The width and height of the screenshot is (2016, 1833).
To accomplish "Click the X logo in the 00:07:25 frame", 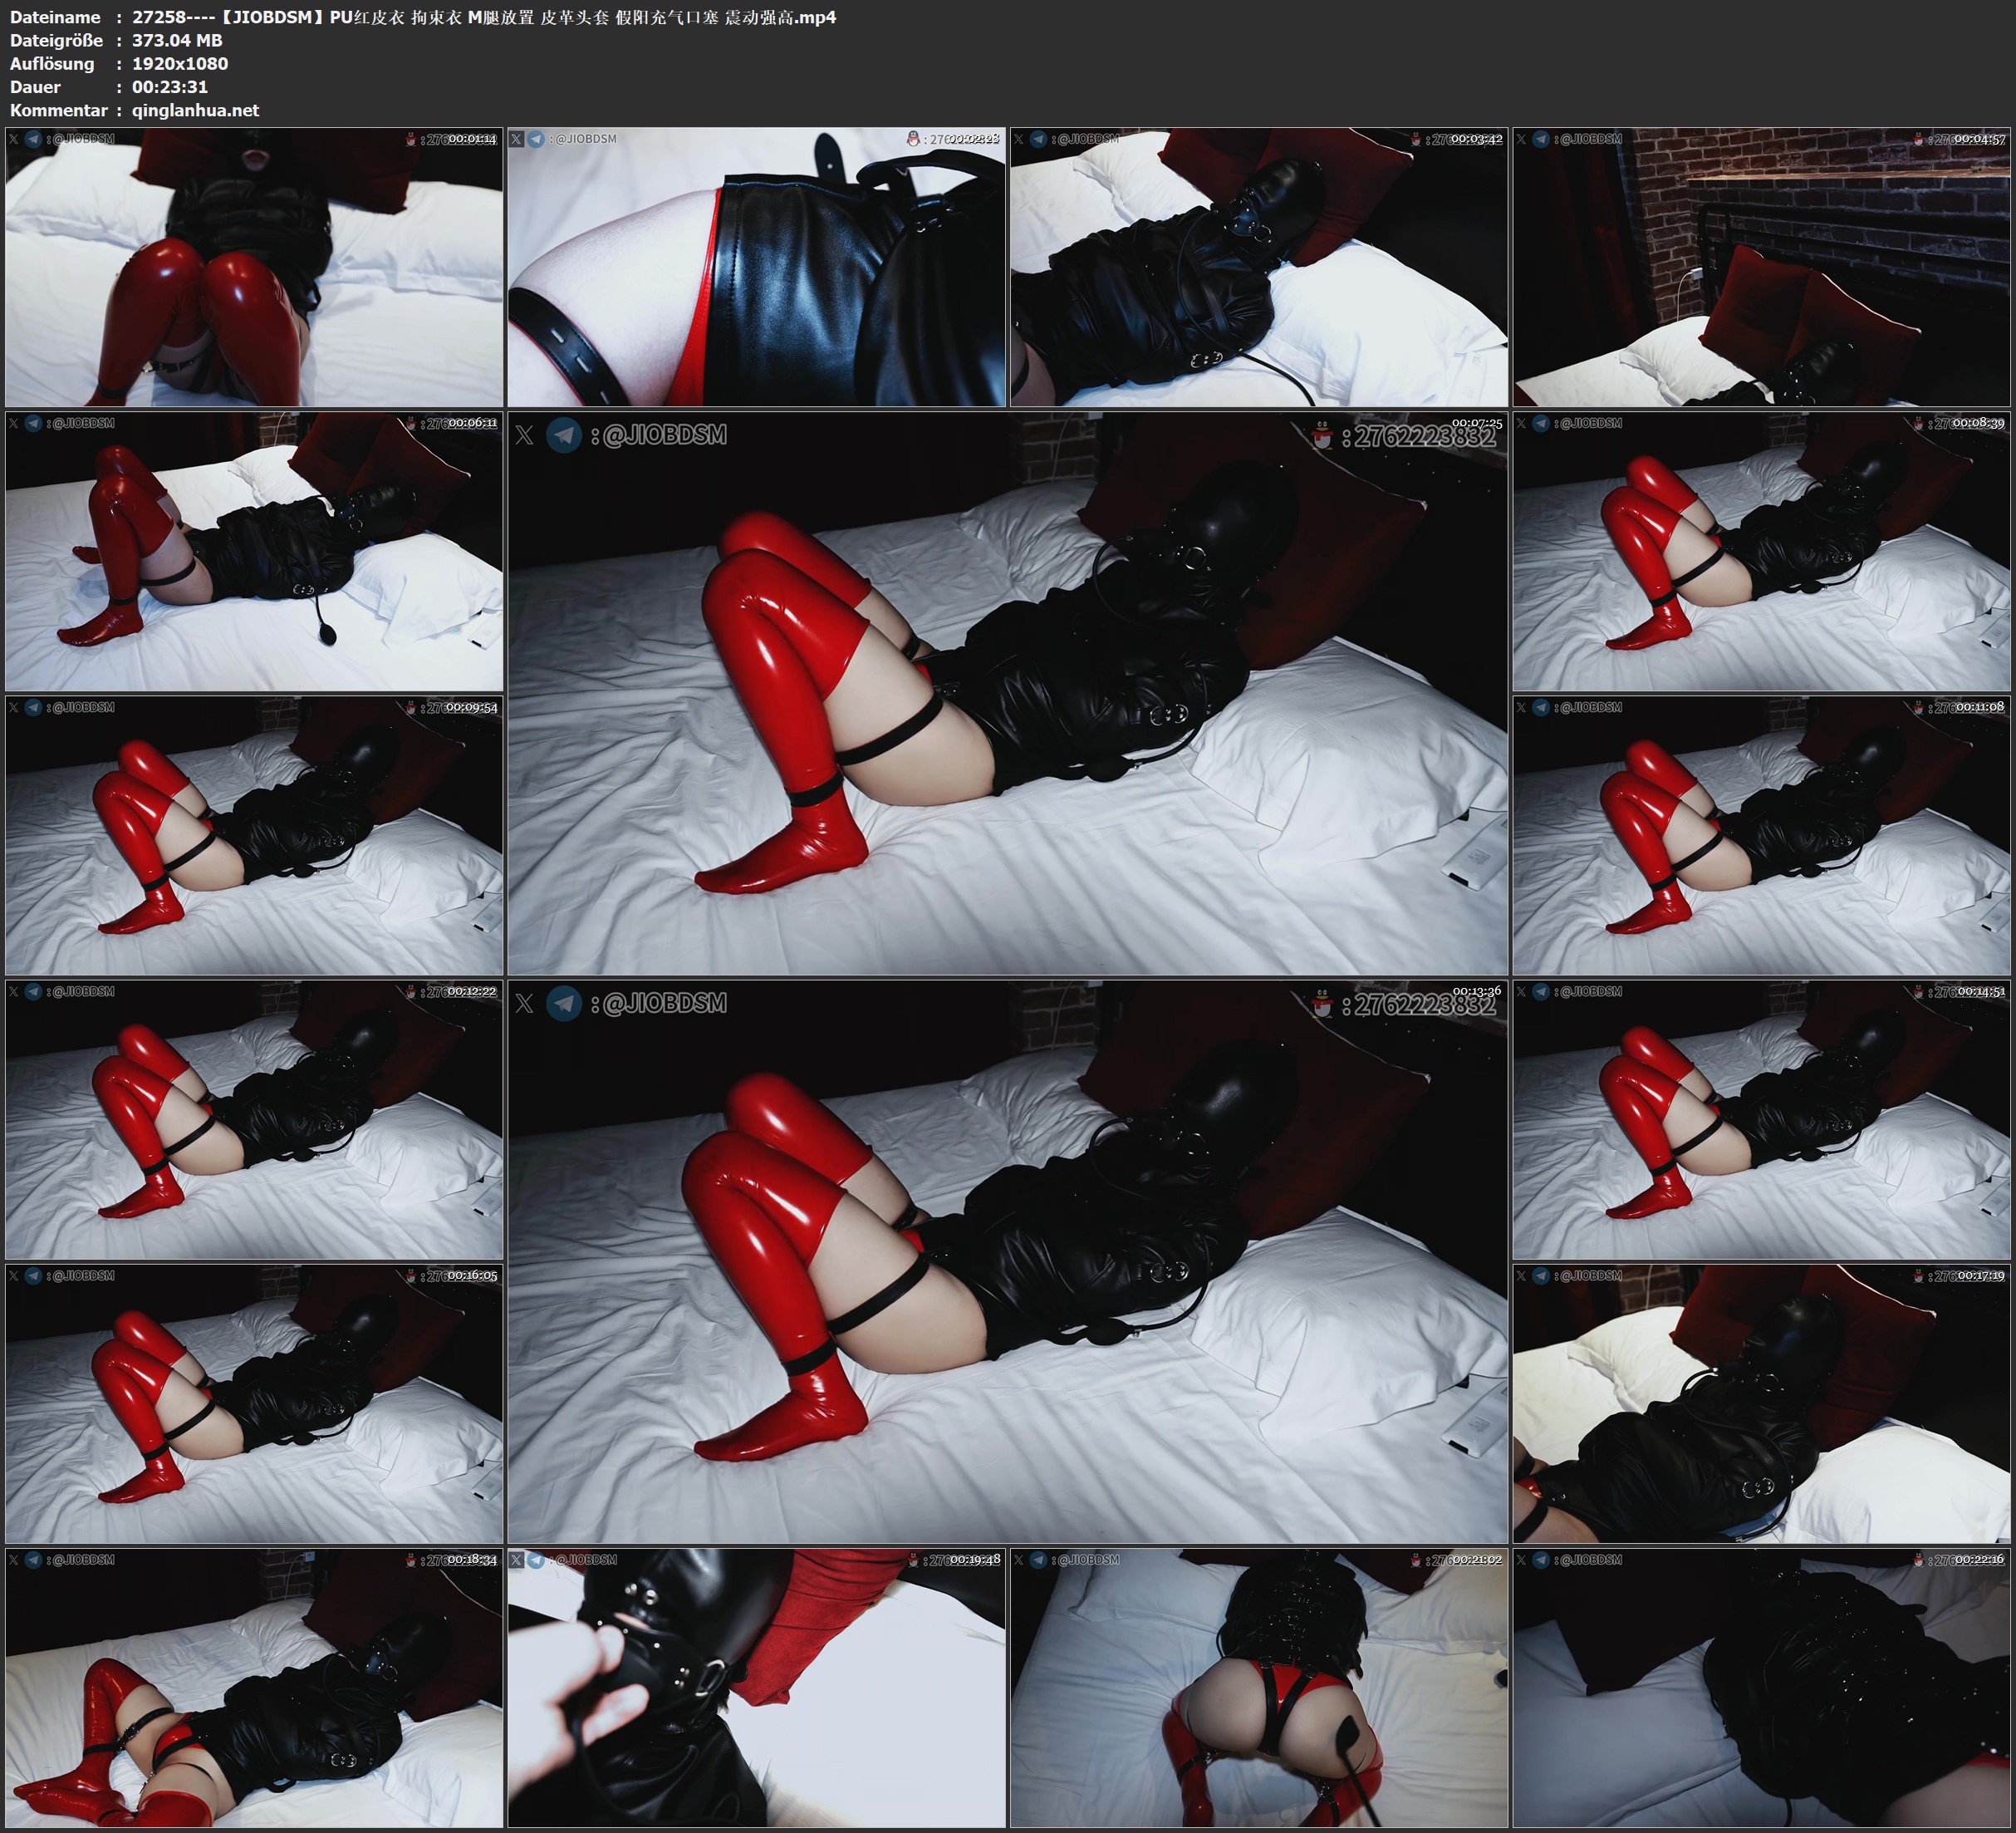I will click(524, 435).
